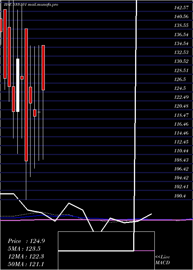Image resolution: width=193 pixels, height=270 pixels.
Task: Click the 5MA : 123.5 readout
Action: [25, 249]
